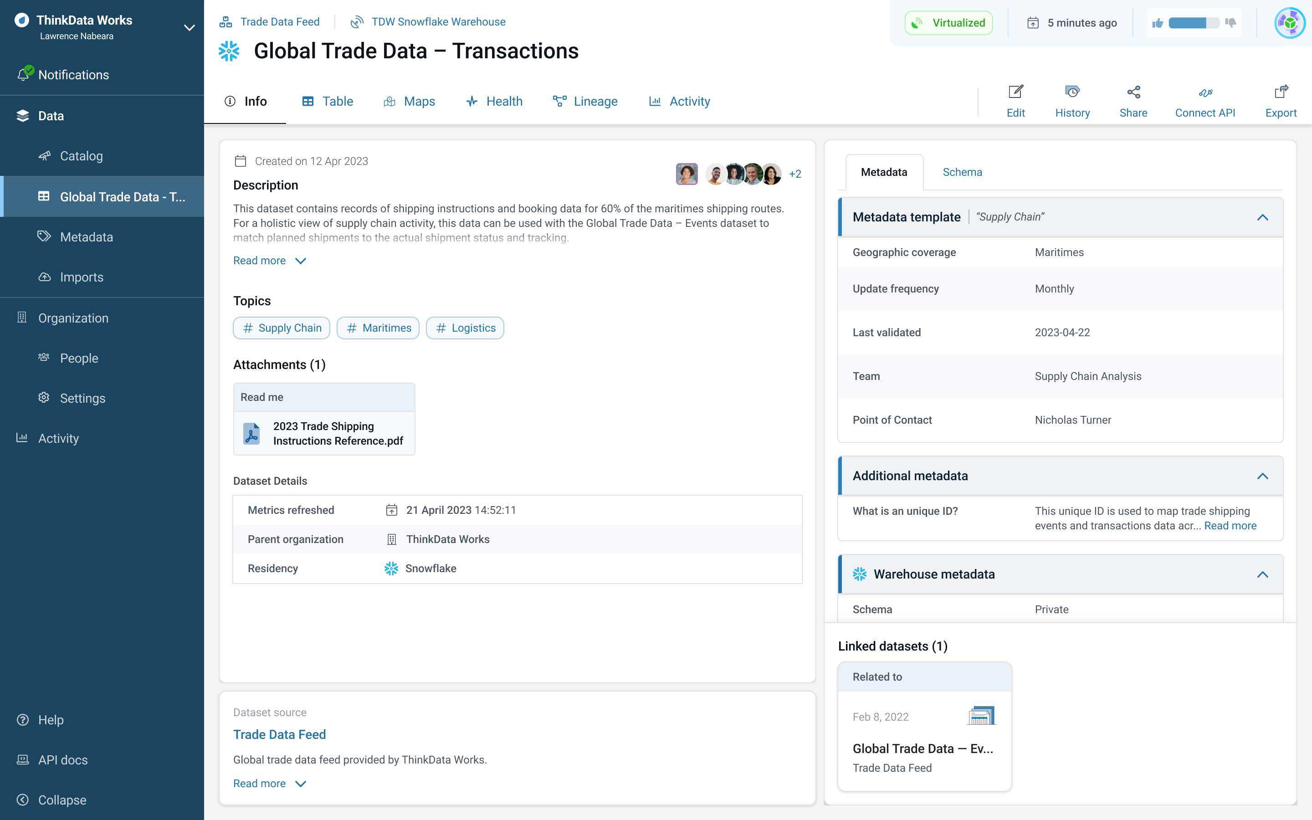
Task: Collapse the Supply Chain metadata template
Action: click(x=1263, y=216)
